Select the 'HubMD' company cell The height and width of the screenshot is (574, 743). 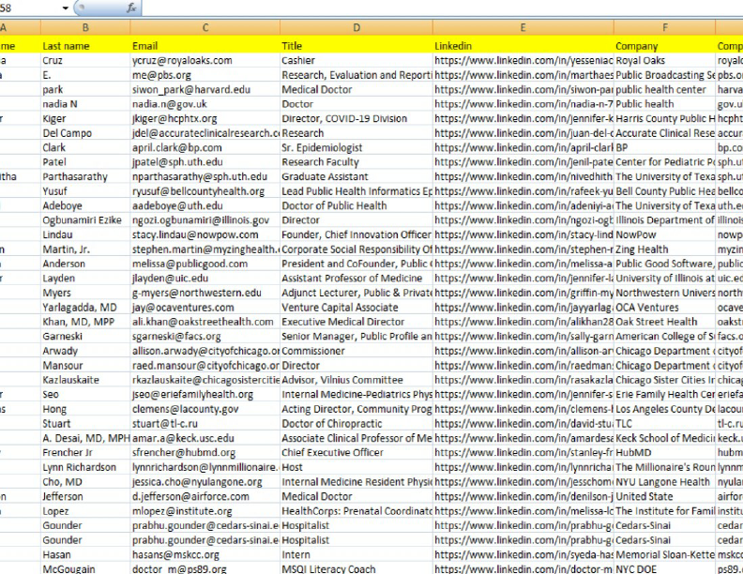click(665, 453)
